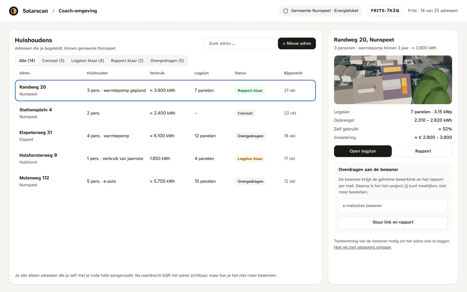Image resolution: width=467 pixels, height=292 pixels.
Task: Click the Bijgewerkt column header
Action: pos(293,73)
